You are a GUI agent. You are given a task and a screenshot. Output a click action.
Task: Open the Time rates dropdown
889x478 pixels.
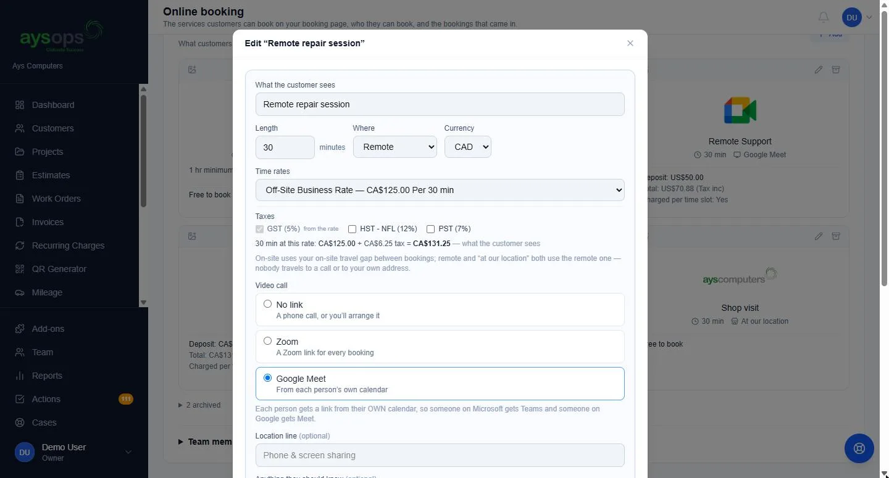tap(440, 190)
